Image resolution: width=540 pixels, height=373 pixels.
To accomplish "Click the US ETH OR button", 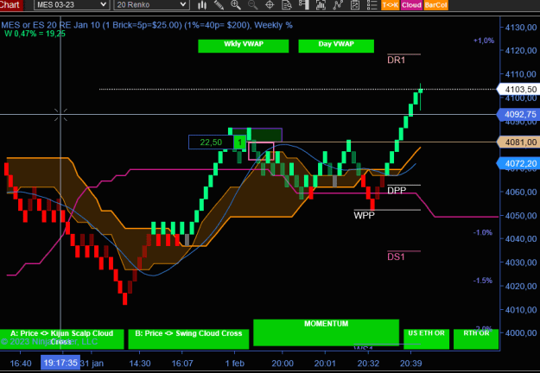I will [426, 339].
